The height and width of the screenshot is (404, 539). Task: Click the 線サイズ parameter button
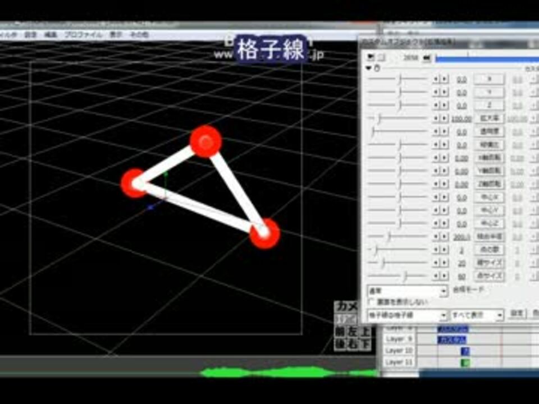coord(490,263)
